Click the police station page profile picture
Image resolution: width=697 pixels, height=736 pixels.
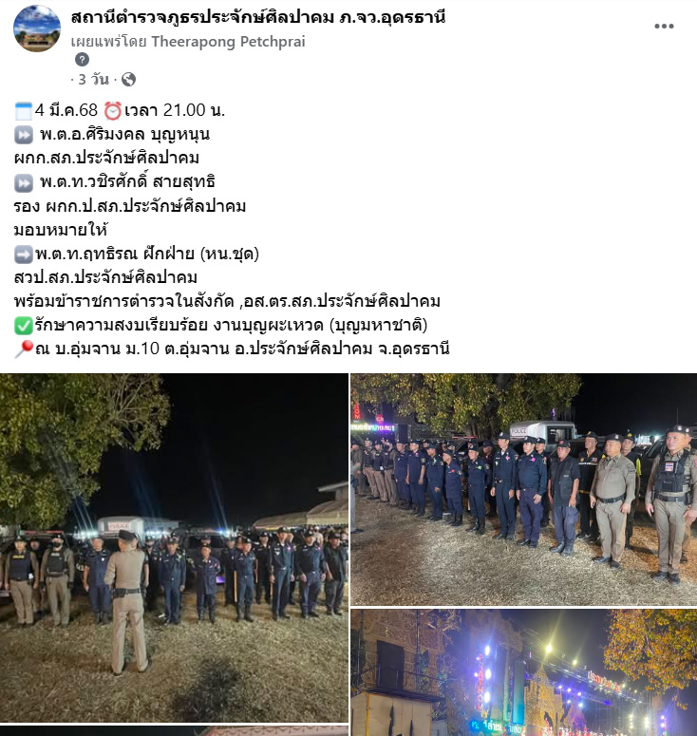point(37,28)
